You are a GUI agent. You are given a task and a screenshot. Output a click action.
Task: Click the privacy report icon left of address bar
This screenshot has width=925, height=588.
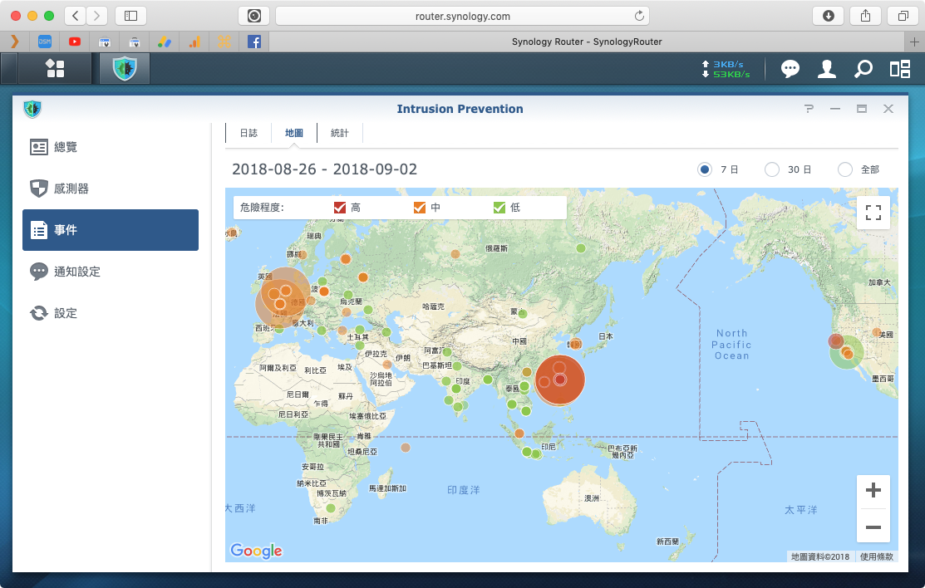coord(254,16)
